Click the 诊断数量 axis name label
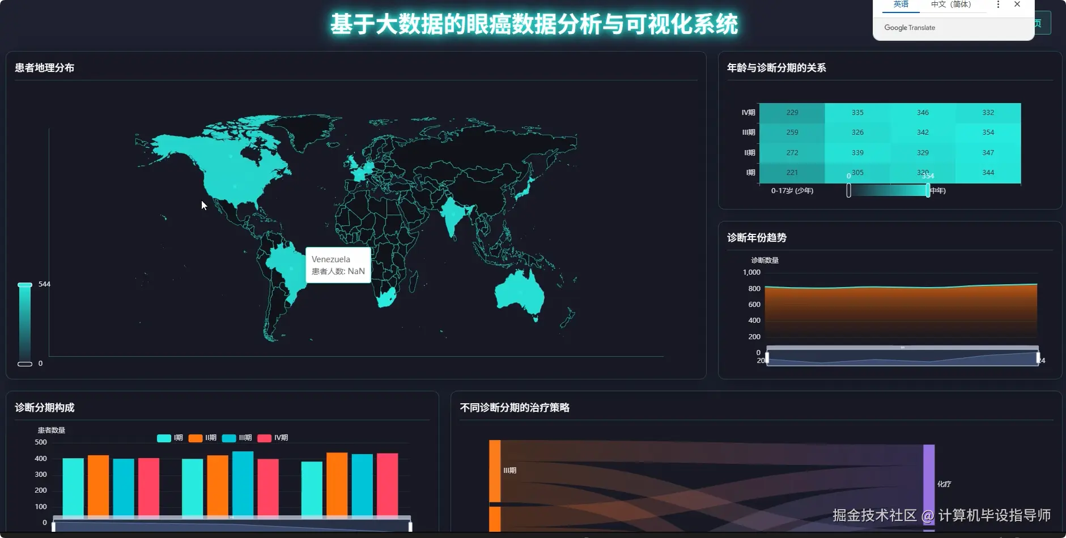1066x538 pixels. pyautogui.click(x=765, y=261)
